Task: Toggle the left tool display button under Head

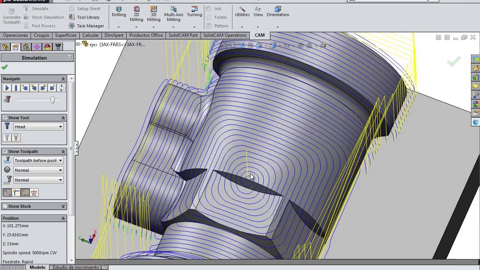Action: (7, 138)
